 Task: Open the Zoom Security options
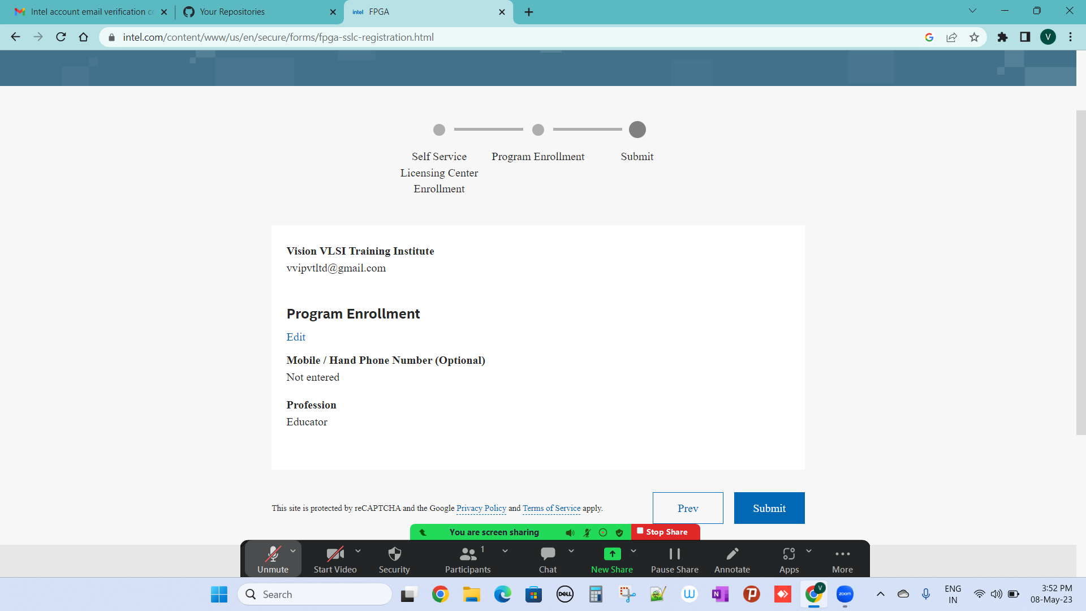(394, 559)
